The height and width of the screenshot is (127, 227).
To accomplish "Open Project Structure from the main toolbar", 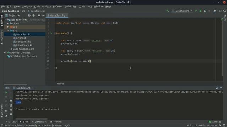I will point(215,11).
